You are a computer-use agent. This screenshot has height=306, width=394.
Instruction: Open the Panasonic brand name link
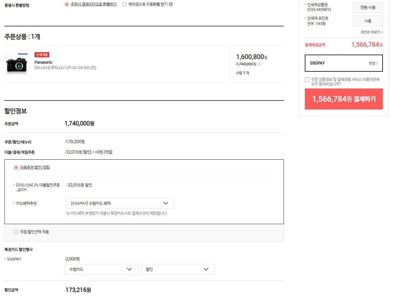coord(44,62)
